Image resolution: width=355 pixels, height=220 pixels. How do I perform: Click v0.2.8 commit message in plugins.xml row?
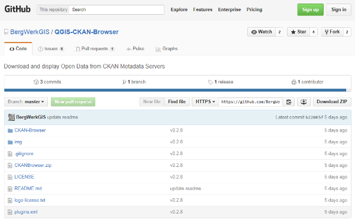[x=176, y=212]
